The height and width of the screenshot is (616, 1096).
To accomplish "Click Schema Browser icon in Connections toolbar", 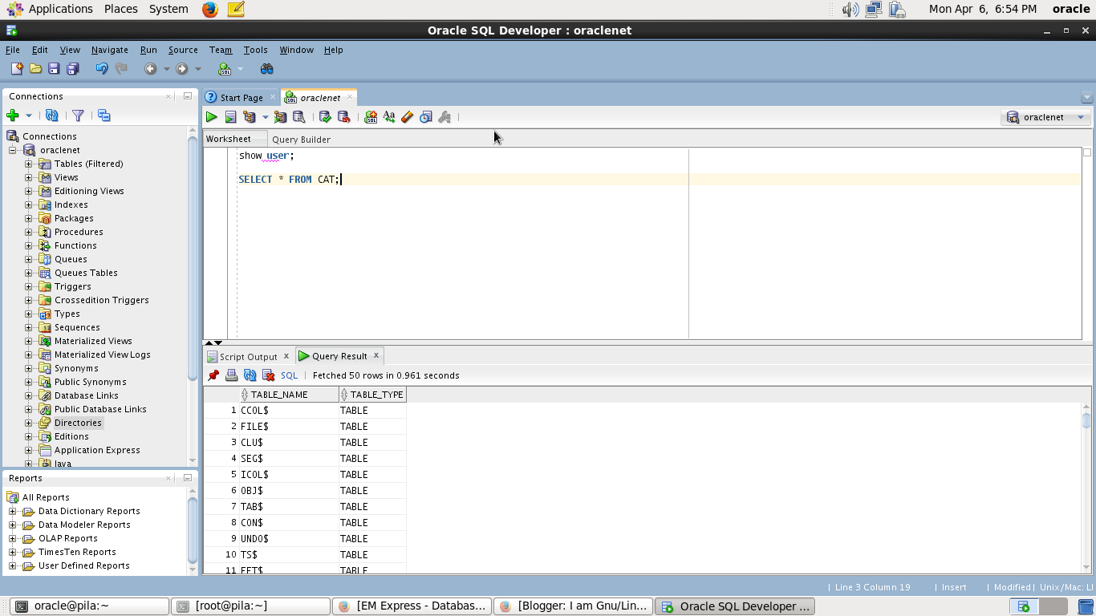I will pos(104,115).
